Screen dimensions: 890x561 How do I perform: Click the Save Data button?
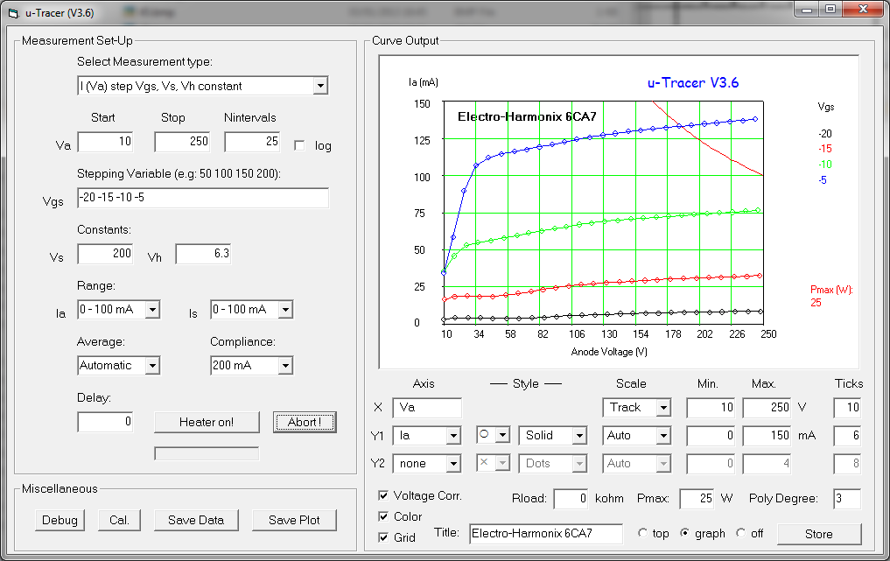pyautogui.click(x=196, y=520)
